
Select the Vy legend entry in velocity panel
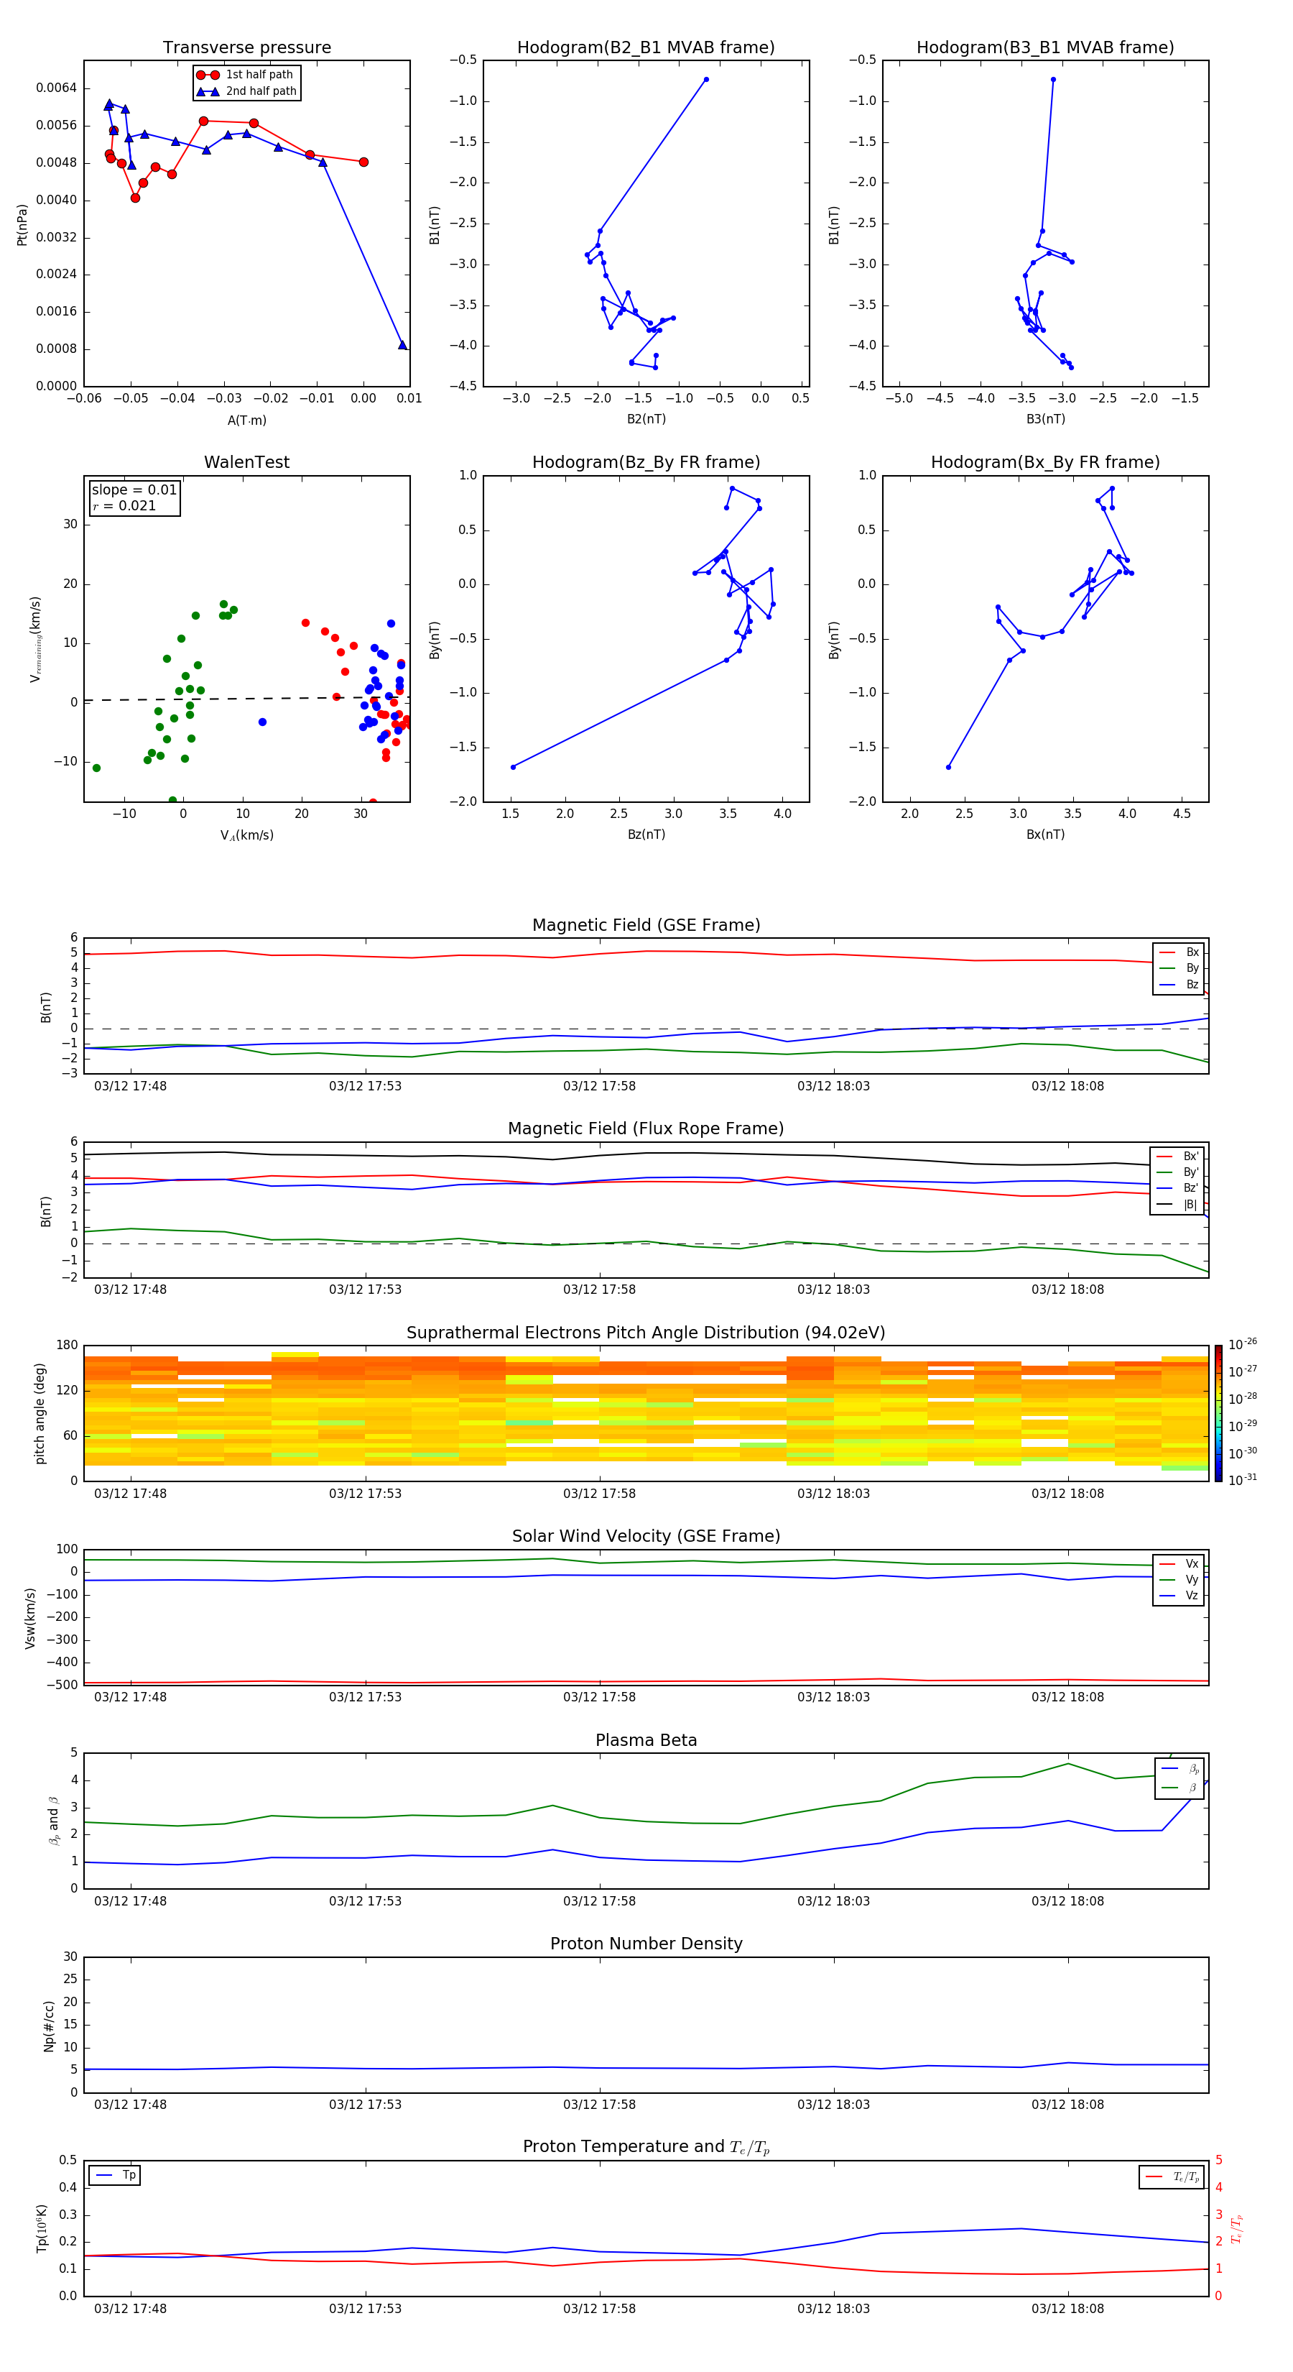(1179, 1579)
